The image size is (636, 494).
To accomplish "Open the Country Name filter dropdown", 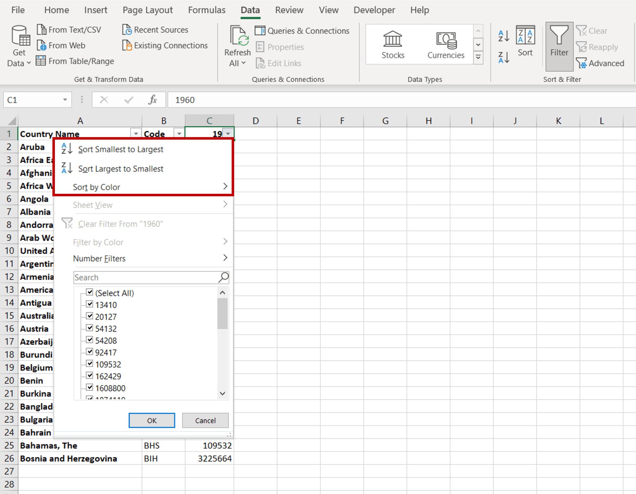I will [x=135, y=133].
